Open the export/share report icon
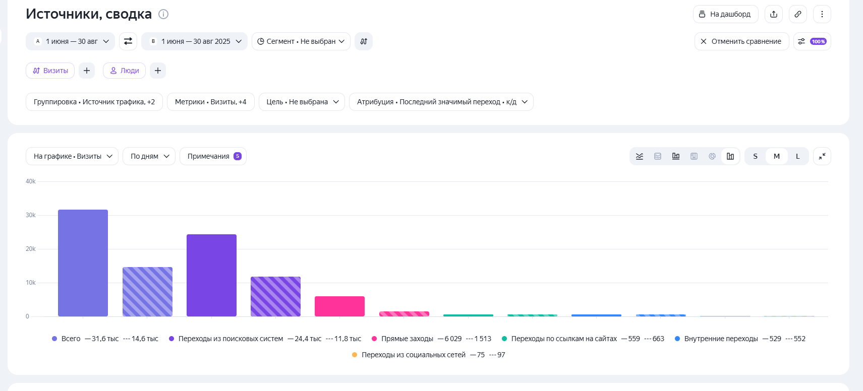863x391 pixels. click(x=774, y=14)
